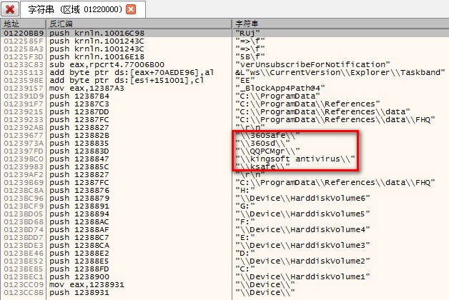Select "C:\\ProgramData\\References" string
The width and height of the screenshot is (449, 300).
308,104
